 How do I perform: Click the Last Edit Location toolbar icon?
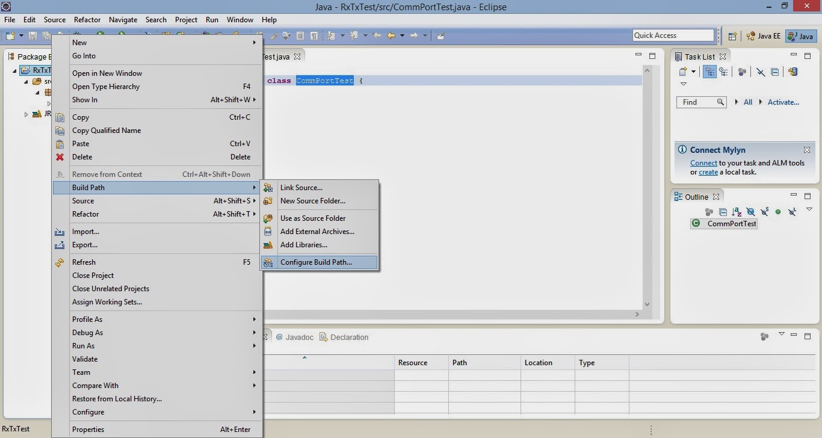click(x=377, y=36)
